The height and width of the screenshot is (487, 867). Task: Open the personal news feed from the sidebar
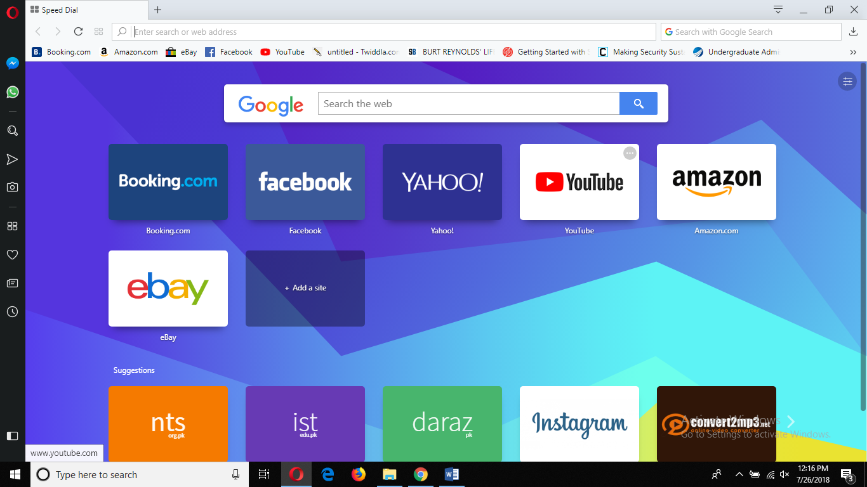tap(11, 283)
